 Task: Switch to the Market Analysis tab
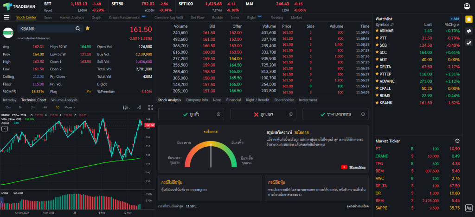click(x=71, y=18)
